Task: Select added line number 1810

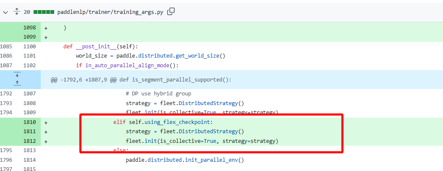Action: (29, 122)
